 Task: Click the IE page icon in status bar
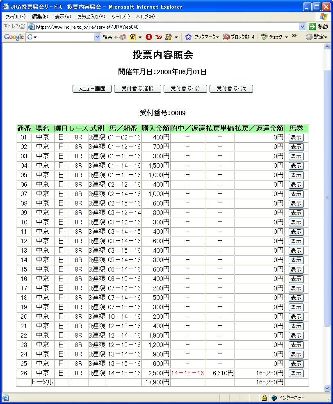pos(5,398)
